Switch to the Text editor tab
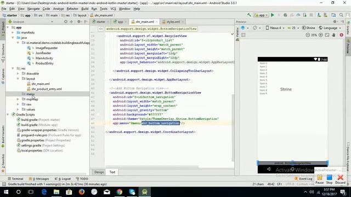 click(112, 172)
